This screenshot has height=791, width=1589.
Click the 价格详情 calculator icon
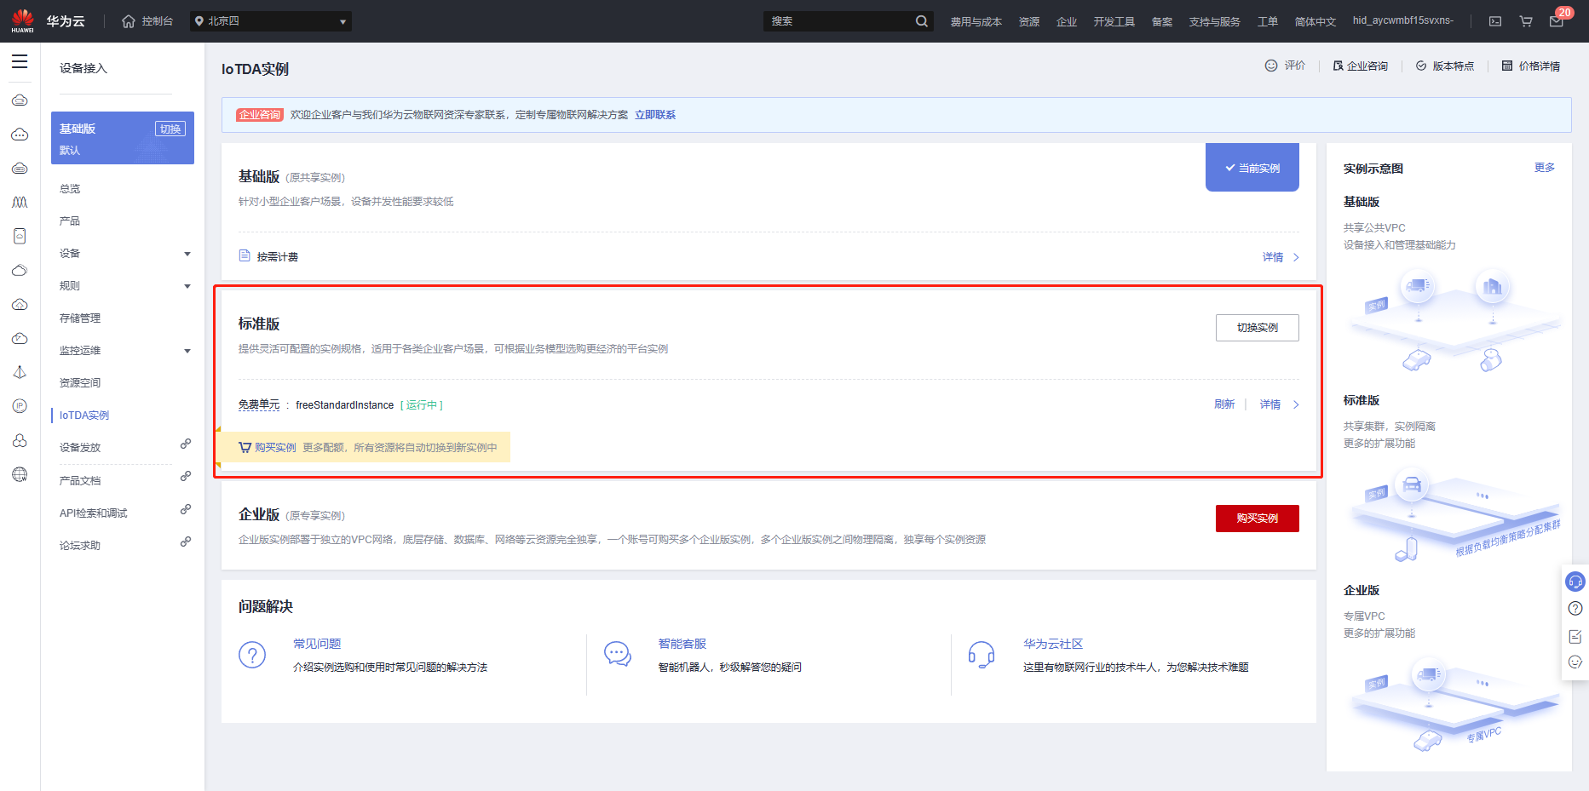pyautogui.click(x=1507, y=66)
